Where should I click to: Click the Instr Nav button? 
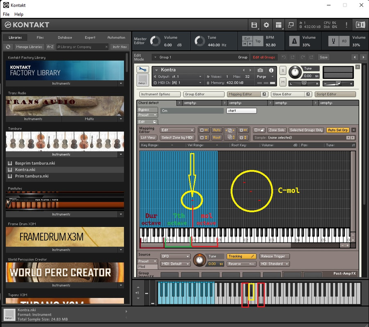120,47
